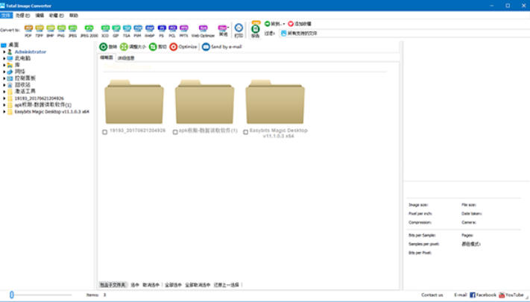
Task: Switch to the thumbnails (缩略图) tab
Action: 107,57
